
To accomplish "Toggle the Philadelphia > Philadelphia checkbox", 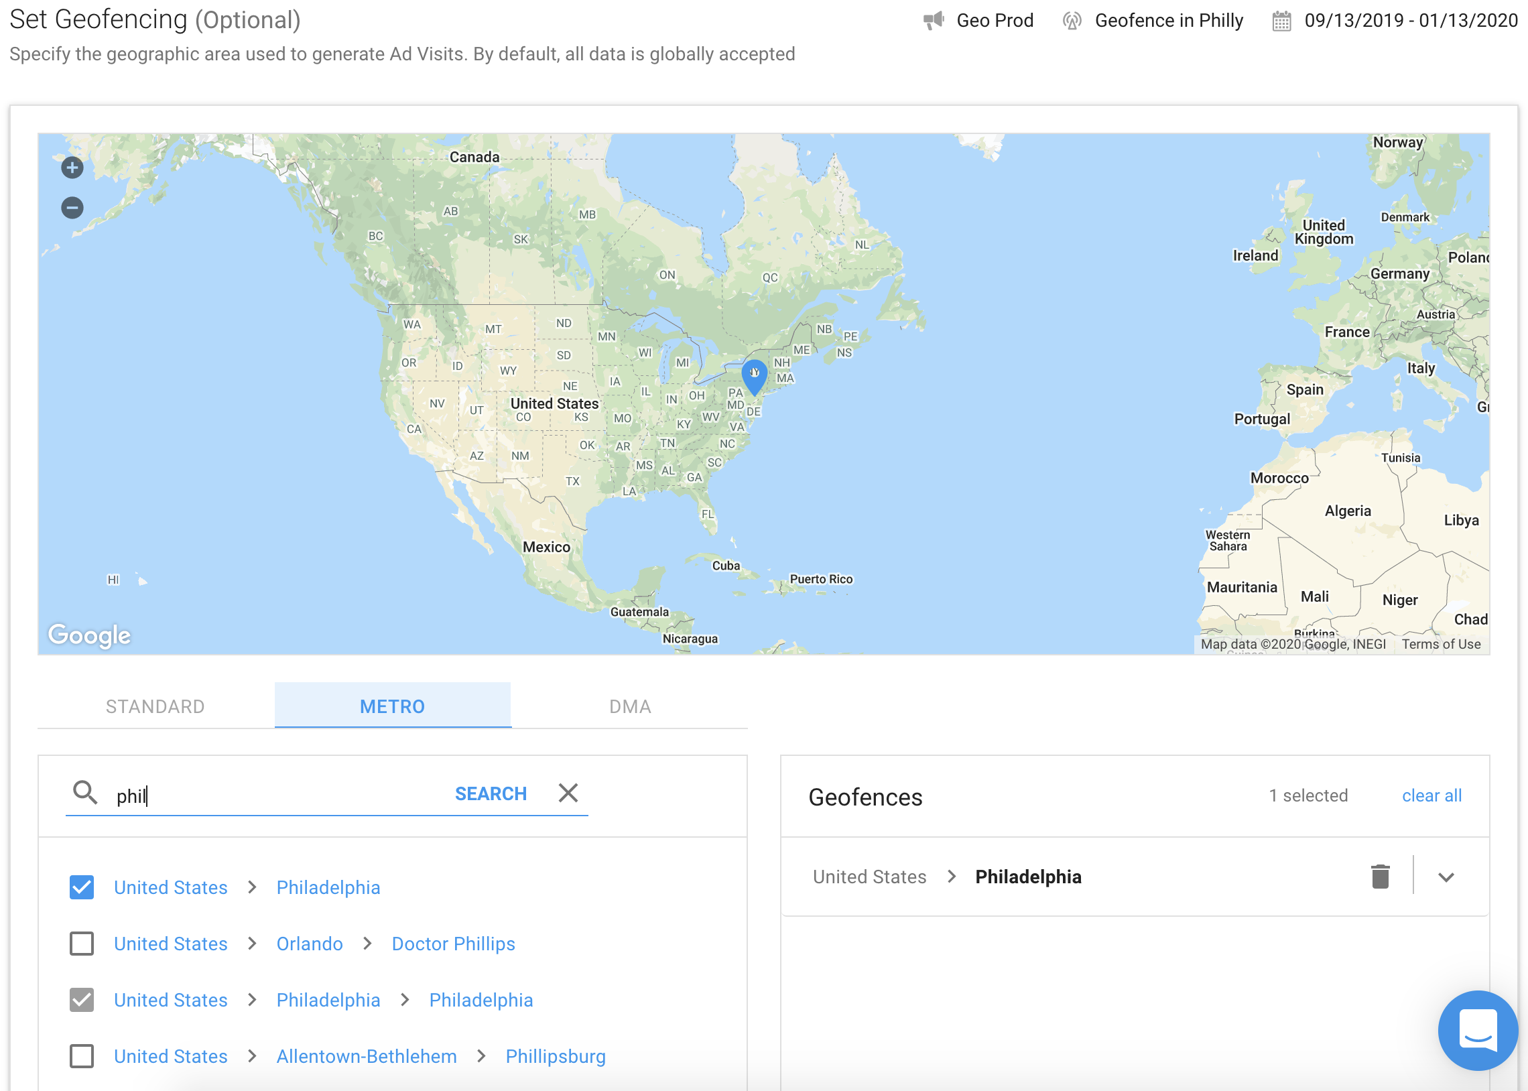I will 82,1001.
